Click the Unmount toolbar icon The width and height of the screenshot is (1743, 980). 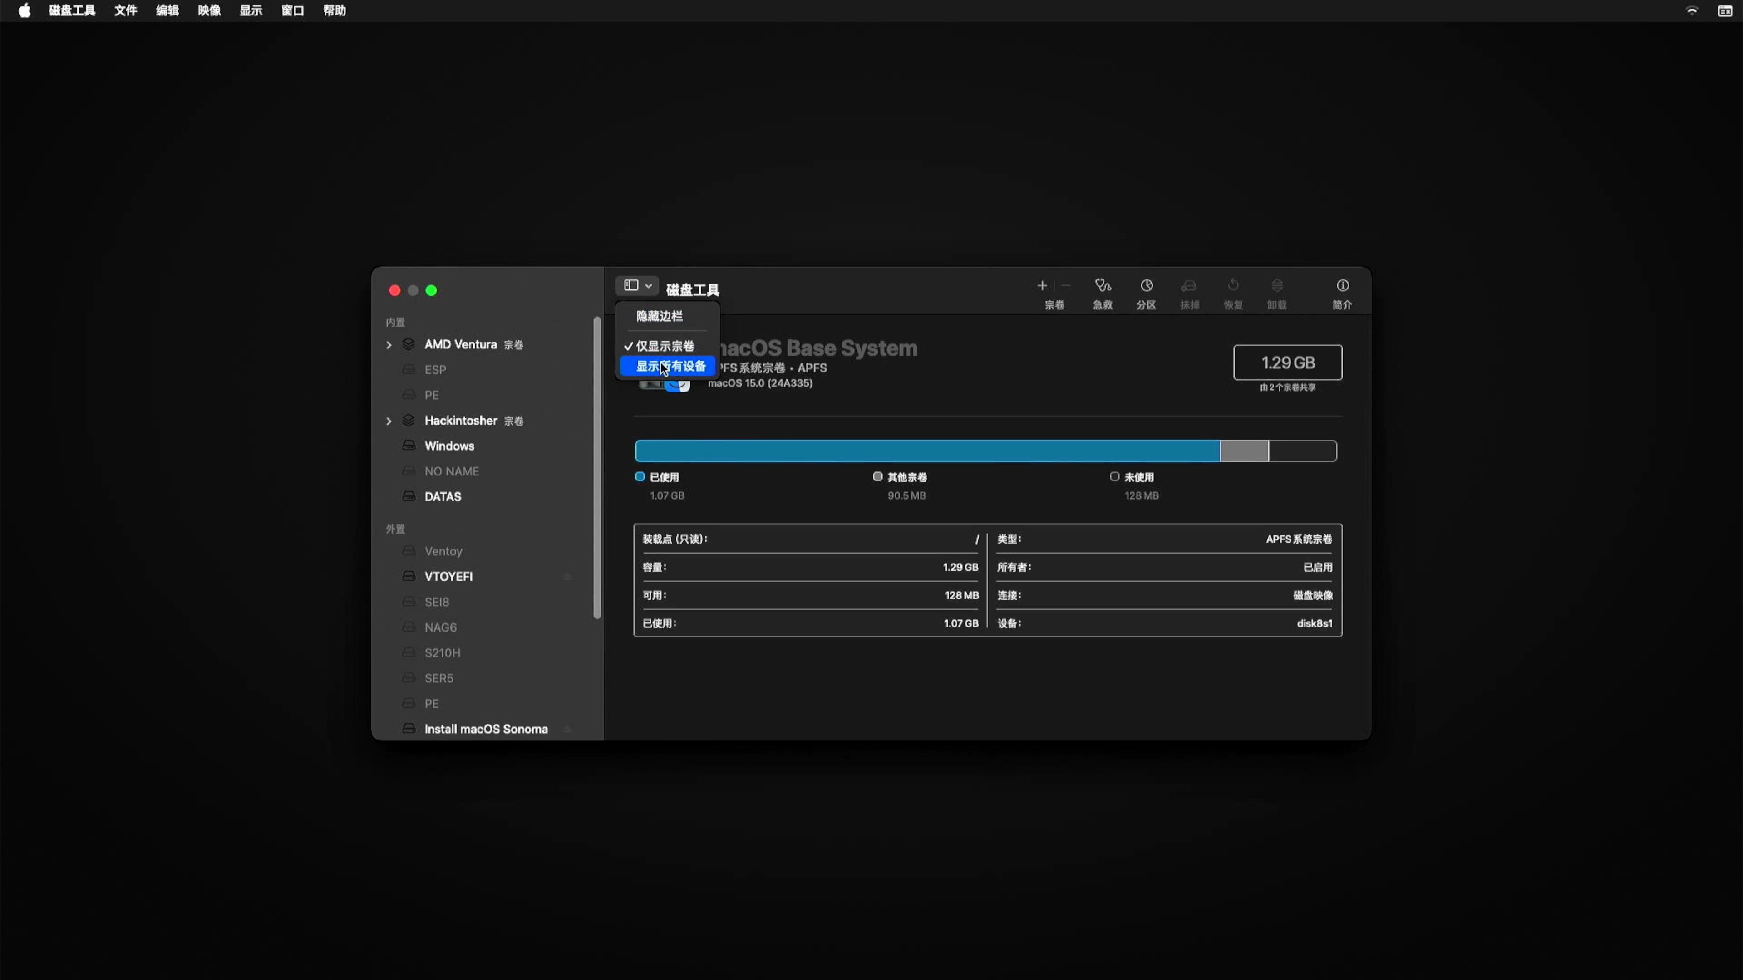click(x=1277, y=285)
